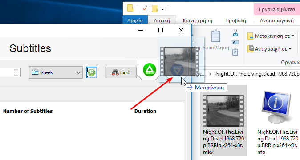Open the Προβολή ribbon tab
The height and width of the screenshot is (160, 300).
pyautogui.click(x=235, y=20)
